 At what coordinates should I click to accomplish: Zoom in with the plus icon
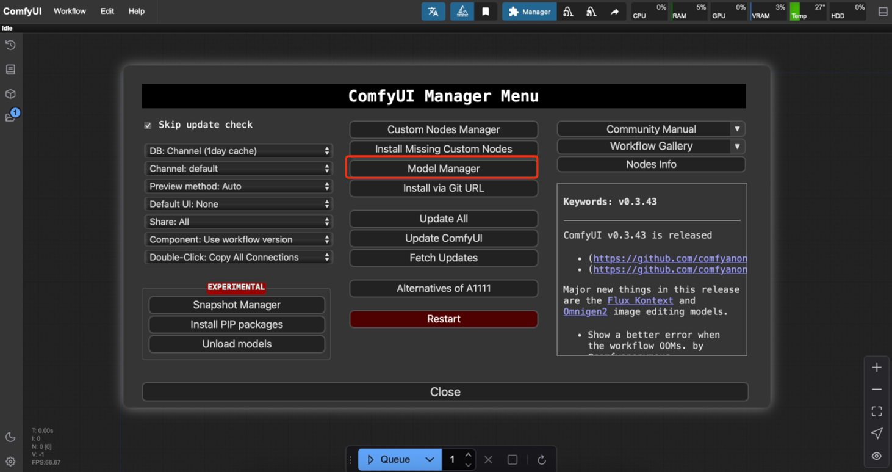click(x=877, y=368)
